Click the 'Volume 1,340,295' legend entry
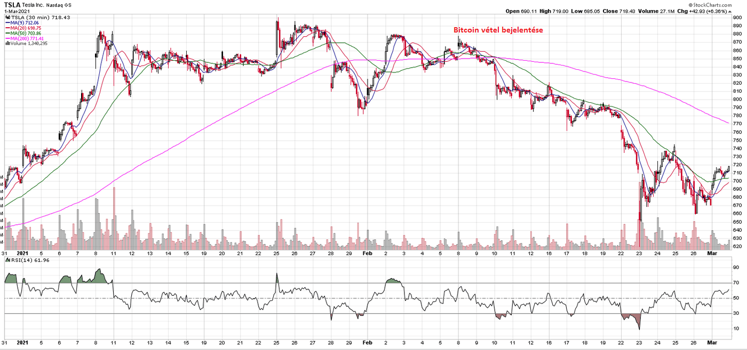Viewport: 747px width, 350px height. 28,44
